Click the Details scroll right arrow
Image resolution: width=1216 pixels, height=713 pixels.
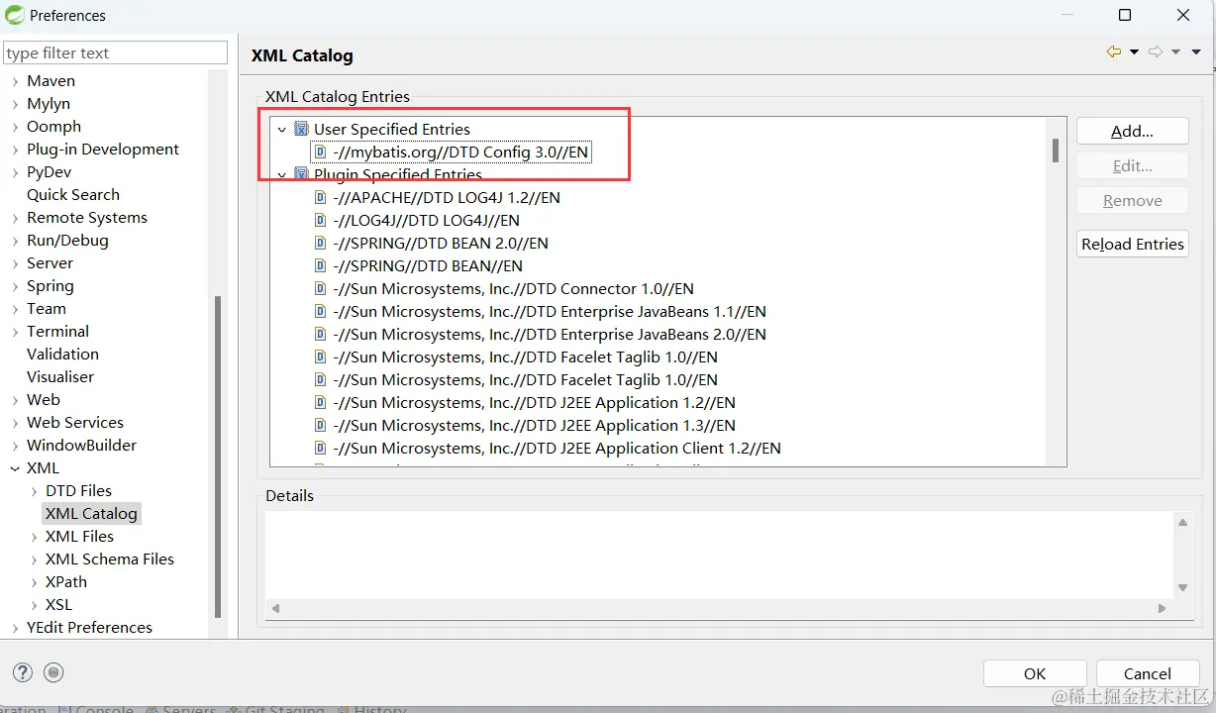pos(1165,608)
